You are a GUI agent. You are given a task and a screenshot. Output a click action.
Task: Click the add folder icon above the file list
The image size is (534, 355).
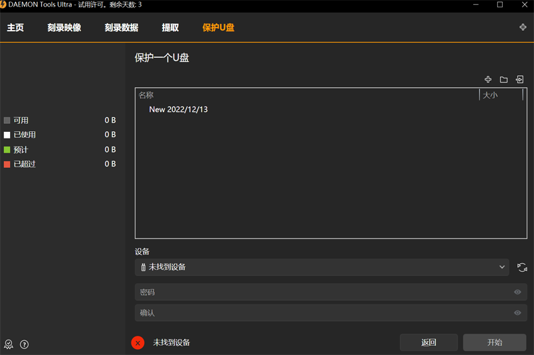point(504,79)
